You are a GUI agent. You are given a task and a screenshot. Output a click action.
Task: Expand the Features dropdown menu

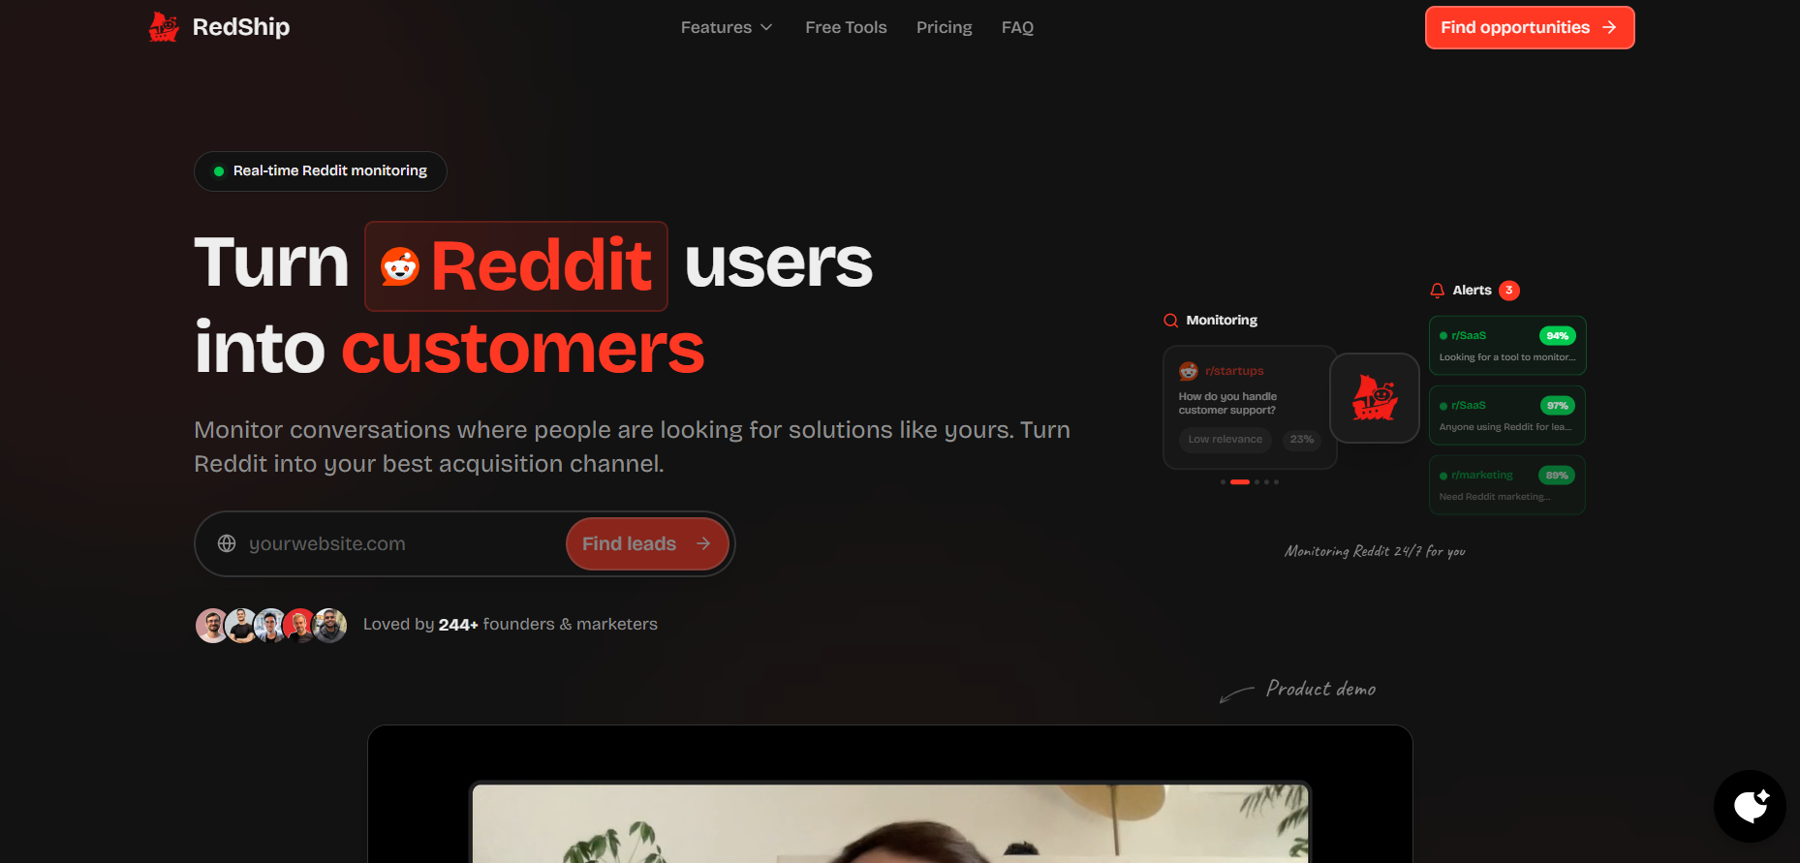[x=726, y=27]
